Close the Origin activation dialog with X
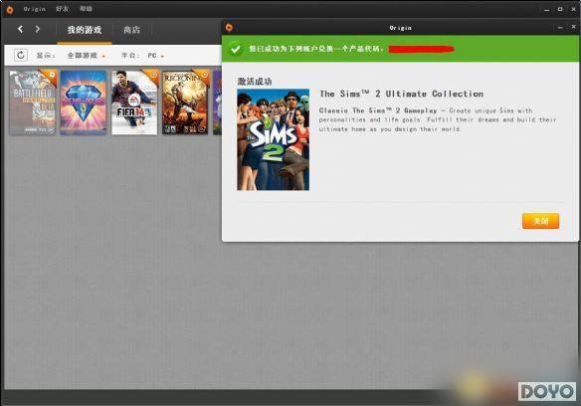Image resolution: width=581 pixels, height=406 pixels. tap(573, 27)
